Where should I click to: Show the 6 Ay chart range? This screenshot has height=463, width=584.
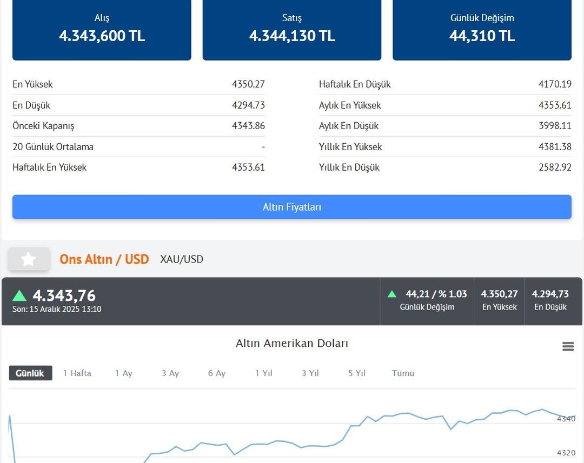point(217,373)
